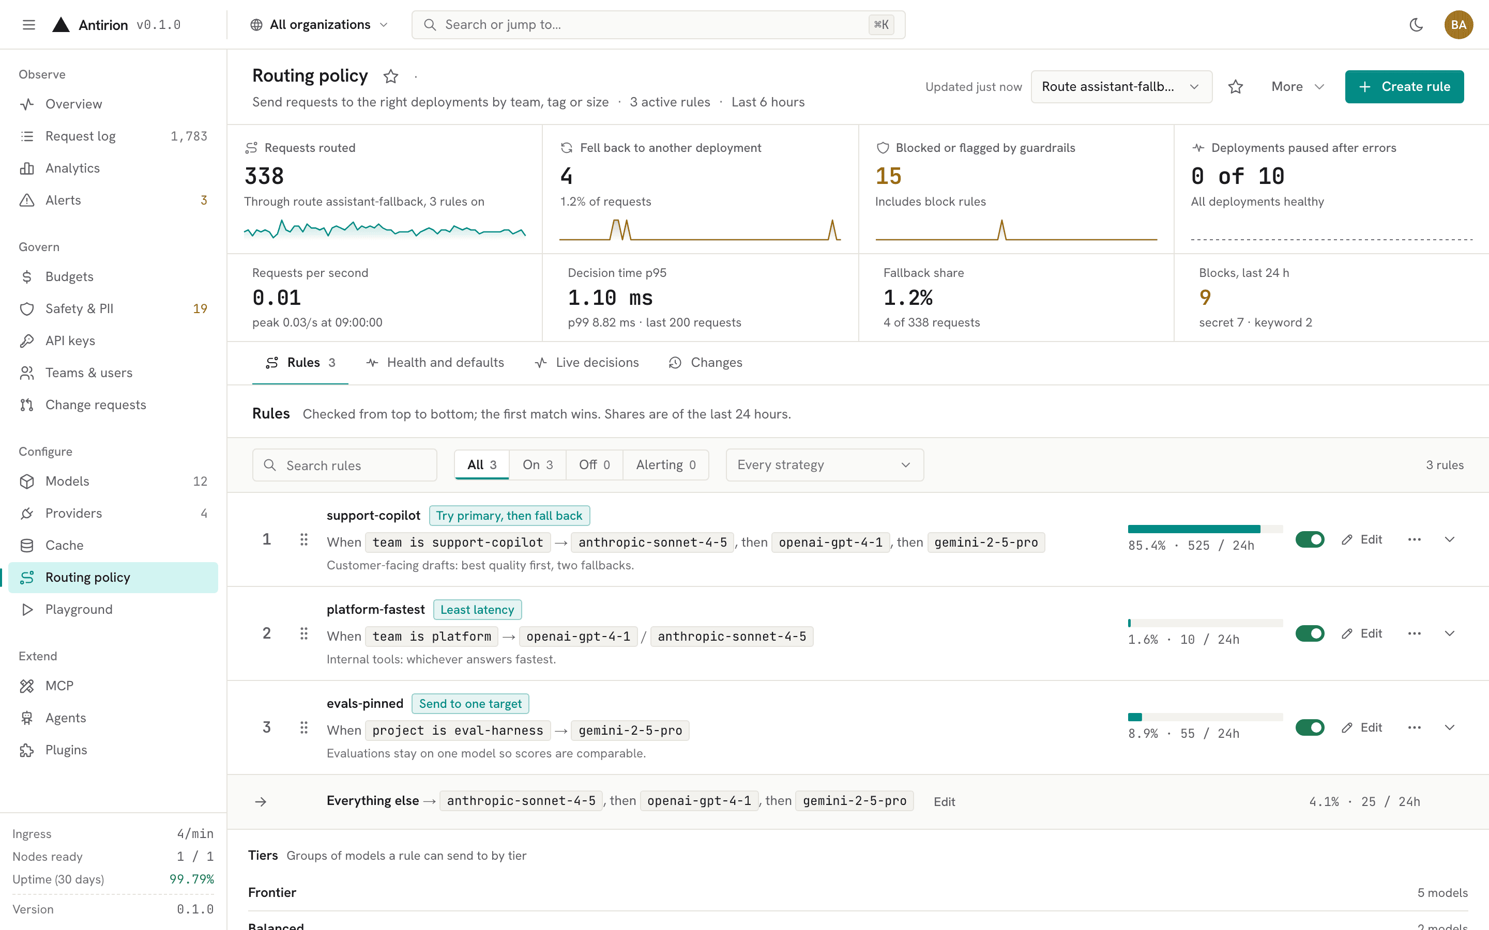Filter rules by On 3
Image resolution: width=1489 pixels, height=930 pixels.
click(537, 465)
